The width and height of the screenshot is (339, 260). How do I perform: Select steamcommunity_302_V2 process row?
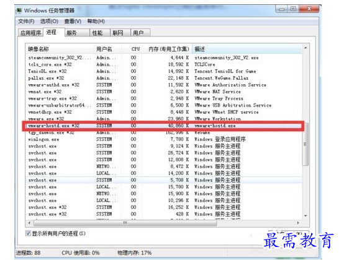164,58
